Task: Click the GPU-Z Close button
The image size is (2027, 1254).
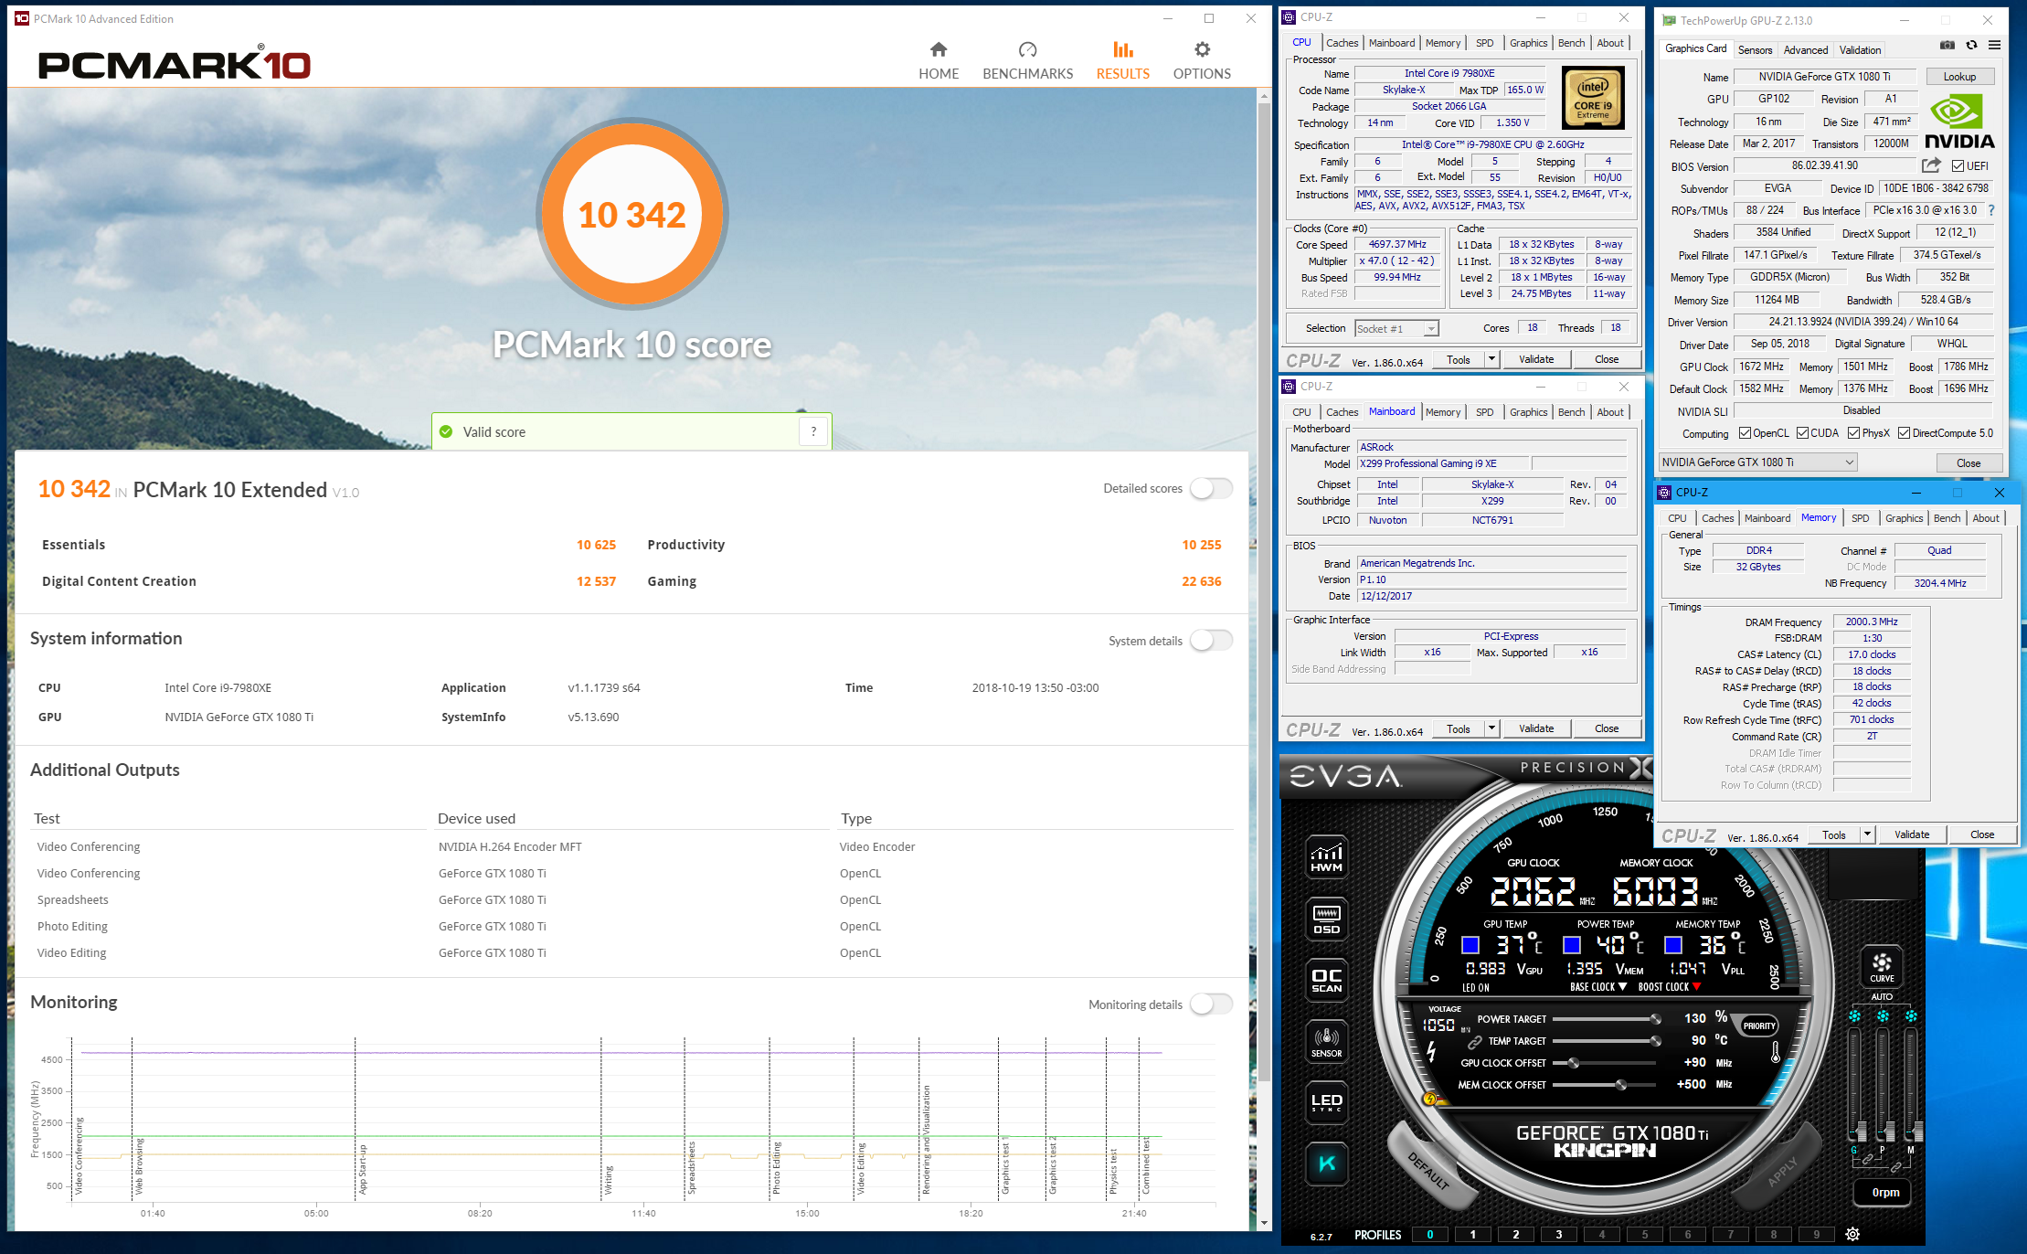Action: tap(1969, 463)
